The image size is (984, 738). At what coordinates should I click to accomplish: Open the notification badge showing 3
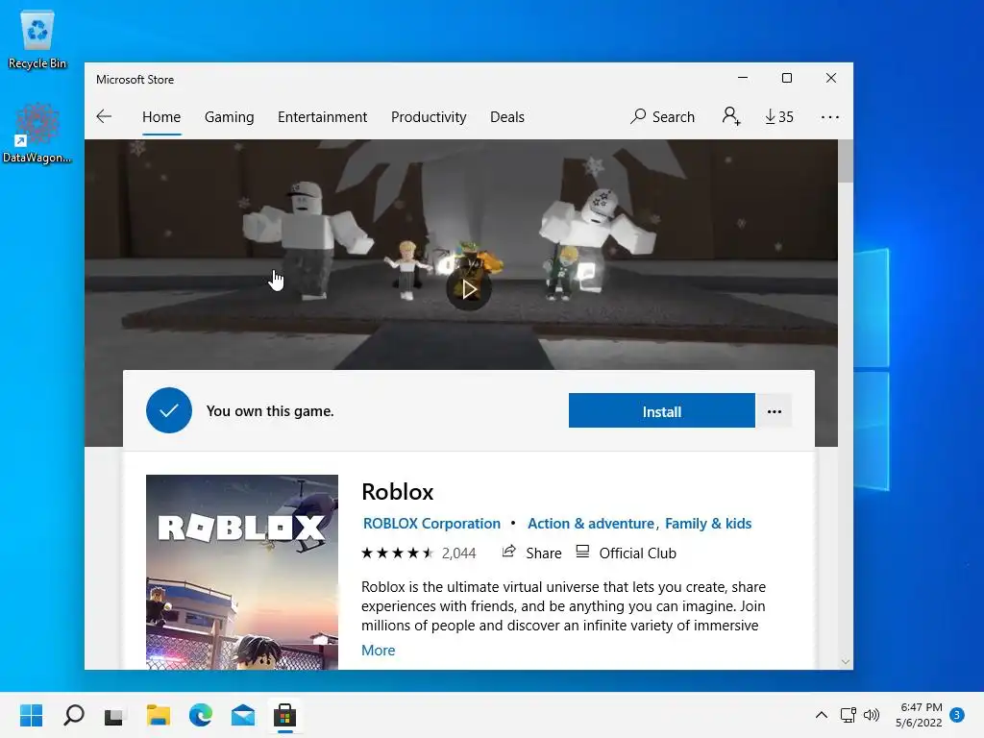click(957, 715)
